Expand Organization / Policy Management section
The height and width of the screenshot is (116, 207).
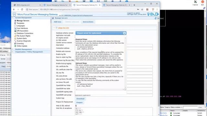click(x=12, y=52)
